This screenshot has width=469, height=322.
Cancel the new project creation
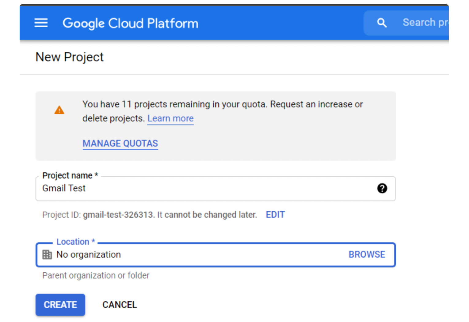coord(120,305)
